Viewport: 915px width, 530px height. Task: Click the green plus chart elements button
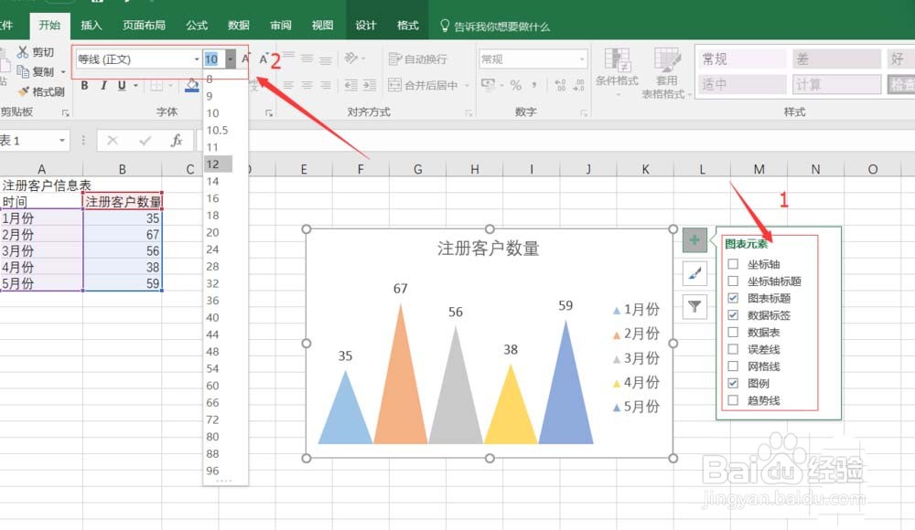tap(694, 239)
